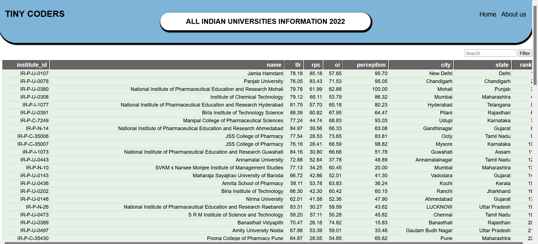Click the Filter button
Image resolution: width=538 pixels, height=244 pixels.
coord(525,53)
